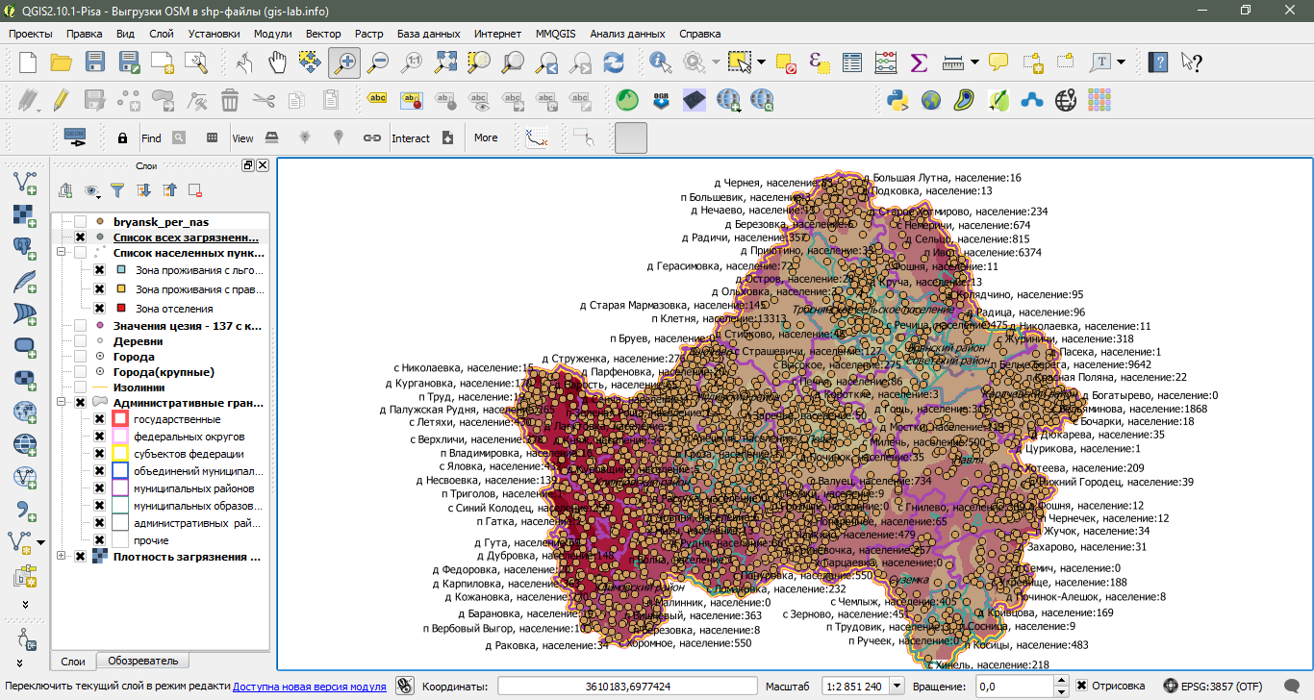Open the Масштаб scale dropdown arrow
This screenshot has height=700, width=1314.
(x=897, y=686)
